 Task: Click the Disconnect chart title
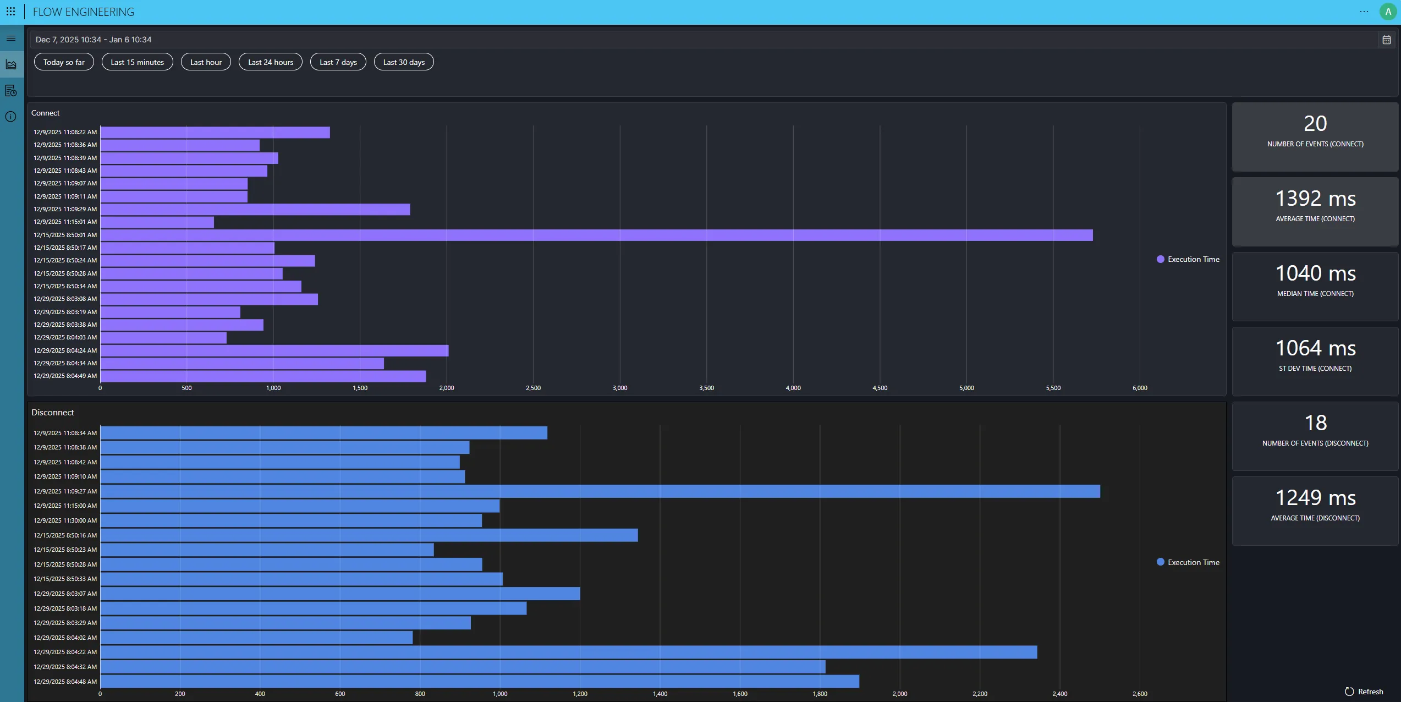click(53, 412)
